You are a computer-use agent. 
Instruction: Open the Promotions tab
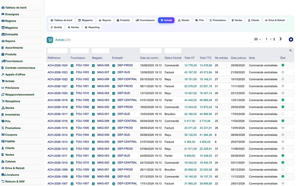coord(217,20)
